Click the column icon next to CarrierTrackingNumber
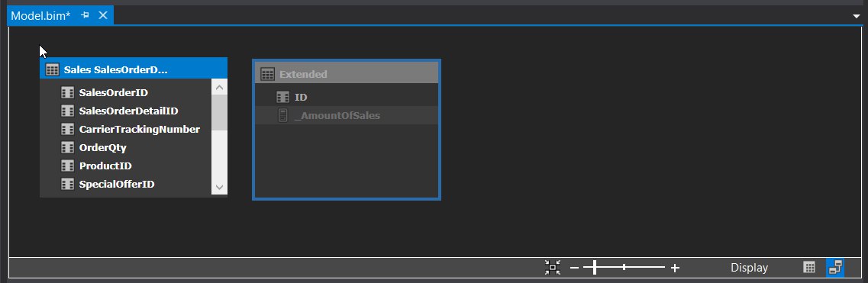The width and height of the screenshot is (868, 283). 67,130
